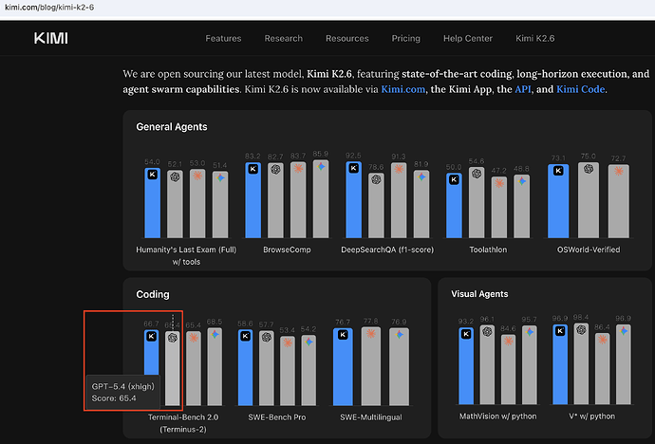Click the Claude icon on the DeepSearchQA bar
The height and width of the screenshot is (444, 655).
point(399,169)
